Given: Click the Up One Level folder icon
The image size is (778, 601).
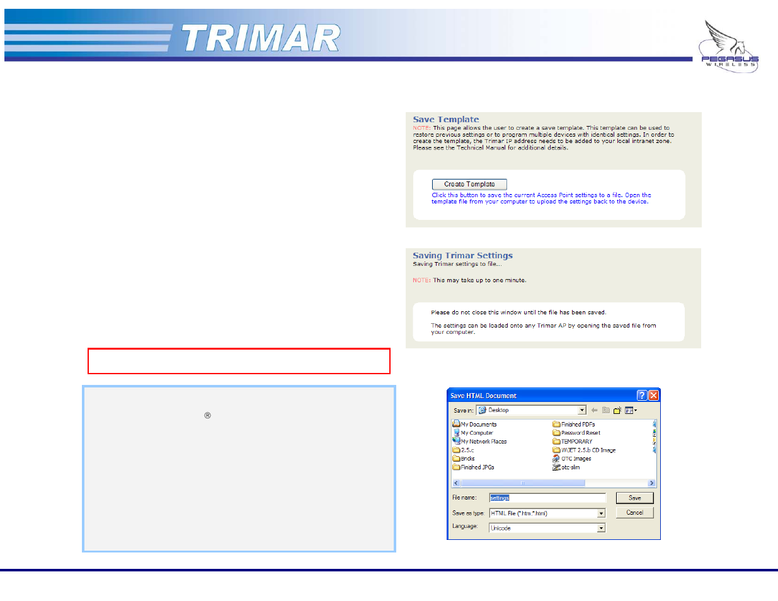Looking at the screenshot, I should [605, 410].
